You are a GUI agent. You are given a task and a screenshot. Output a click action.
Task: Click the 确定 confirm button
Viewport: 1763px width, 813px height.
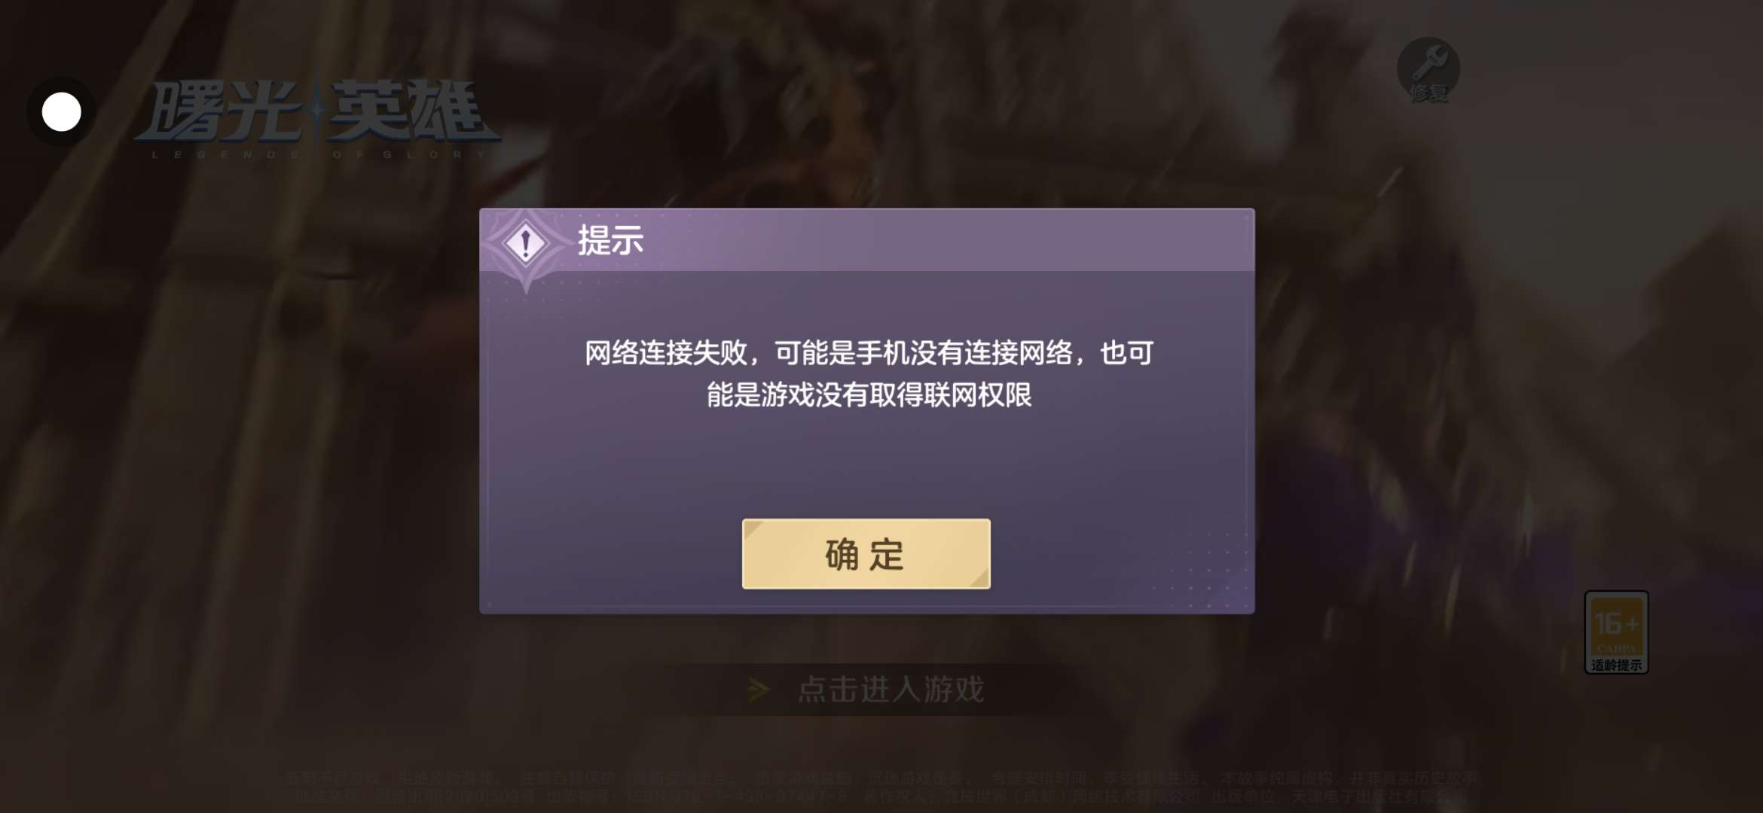point(866,554)
